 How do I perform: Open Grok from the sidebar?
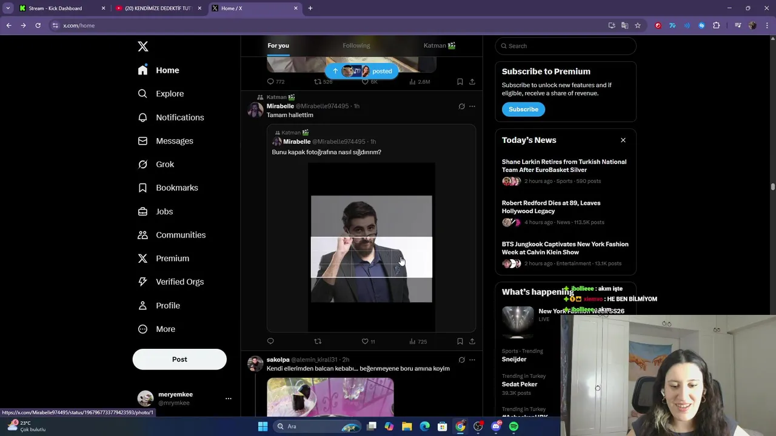tap(156, 165)
